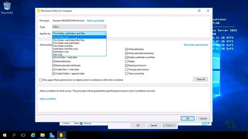The width and height of the screenshot is (248, 139).
Task: Uncheck Read attributes permission
Action: coord(53,61)
